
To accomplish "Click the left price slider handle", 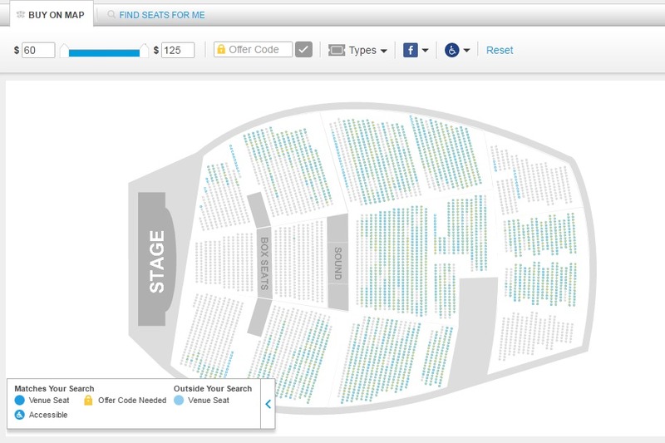I will [64, 51].
